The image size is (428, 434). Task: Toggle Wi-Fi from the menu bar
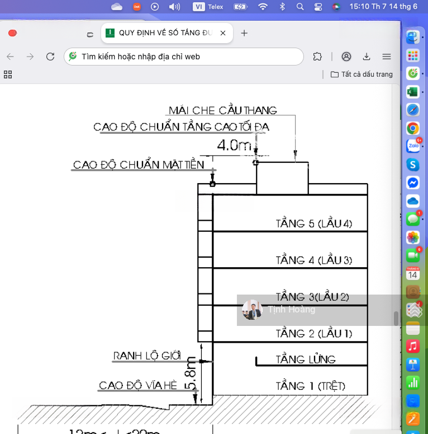pyautogui.click(x=263, y=7)
